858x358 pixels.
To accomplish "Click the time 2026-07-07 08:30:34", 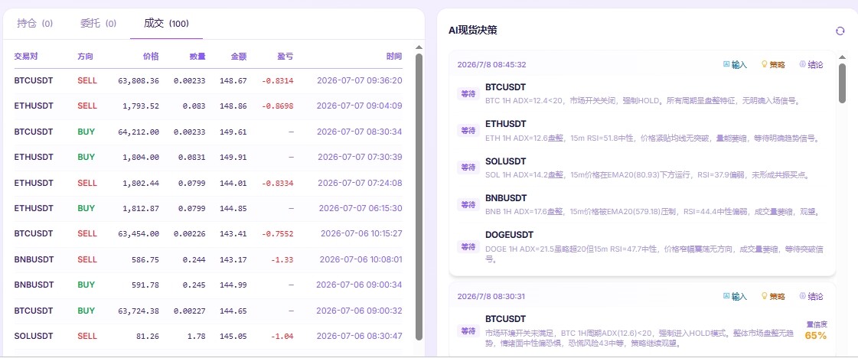I will (x=360, y=132).
